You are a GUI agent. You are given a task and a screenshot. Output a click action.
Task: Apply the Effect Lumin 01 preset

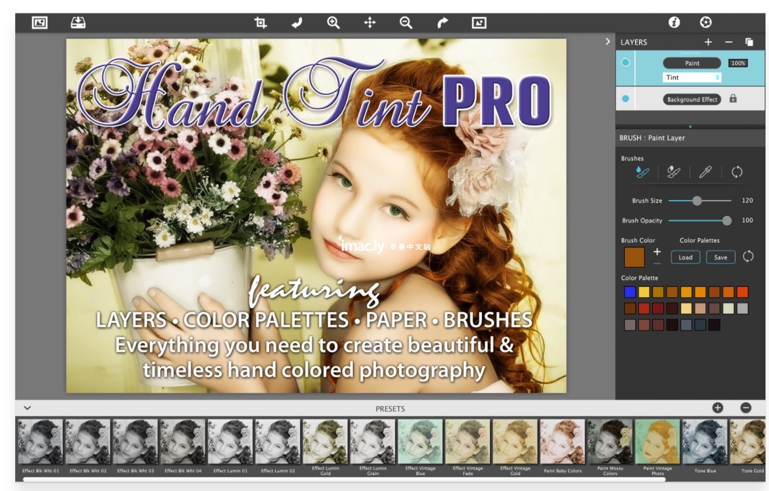230,446
